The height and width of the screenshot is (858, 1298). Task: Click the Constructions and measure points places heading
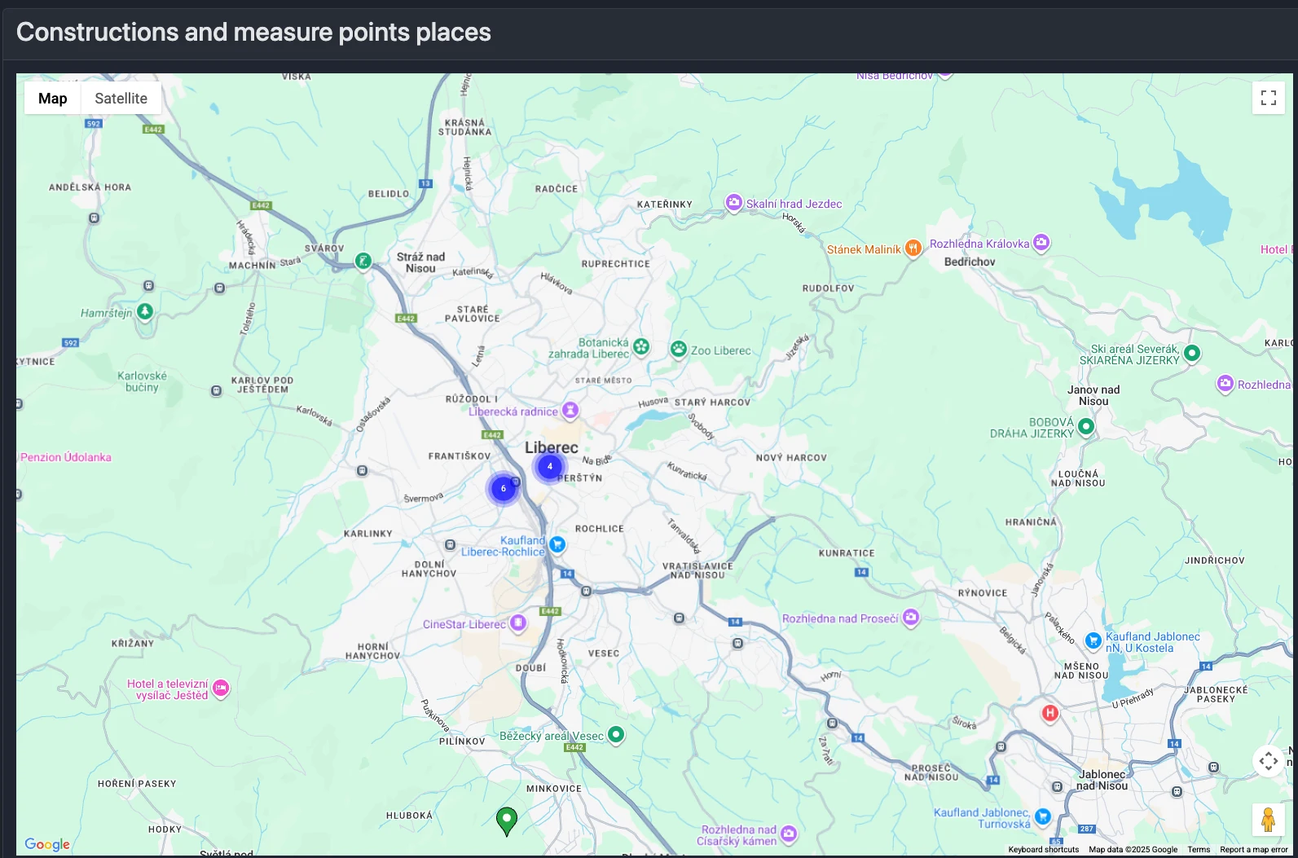(x=253, y=32)
